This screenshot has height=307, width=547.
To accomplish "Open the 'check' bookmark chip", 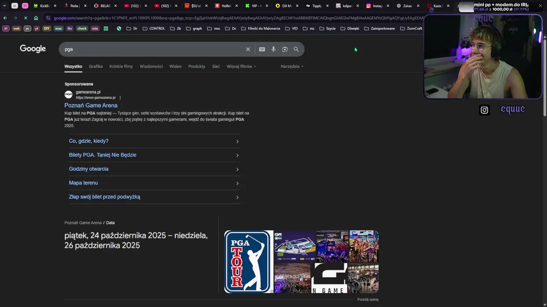I will tap(82, 29).
